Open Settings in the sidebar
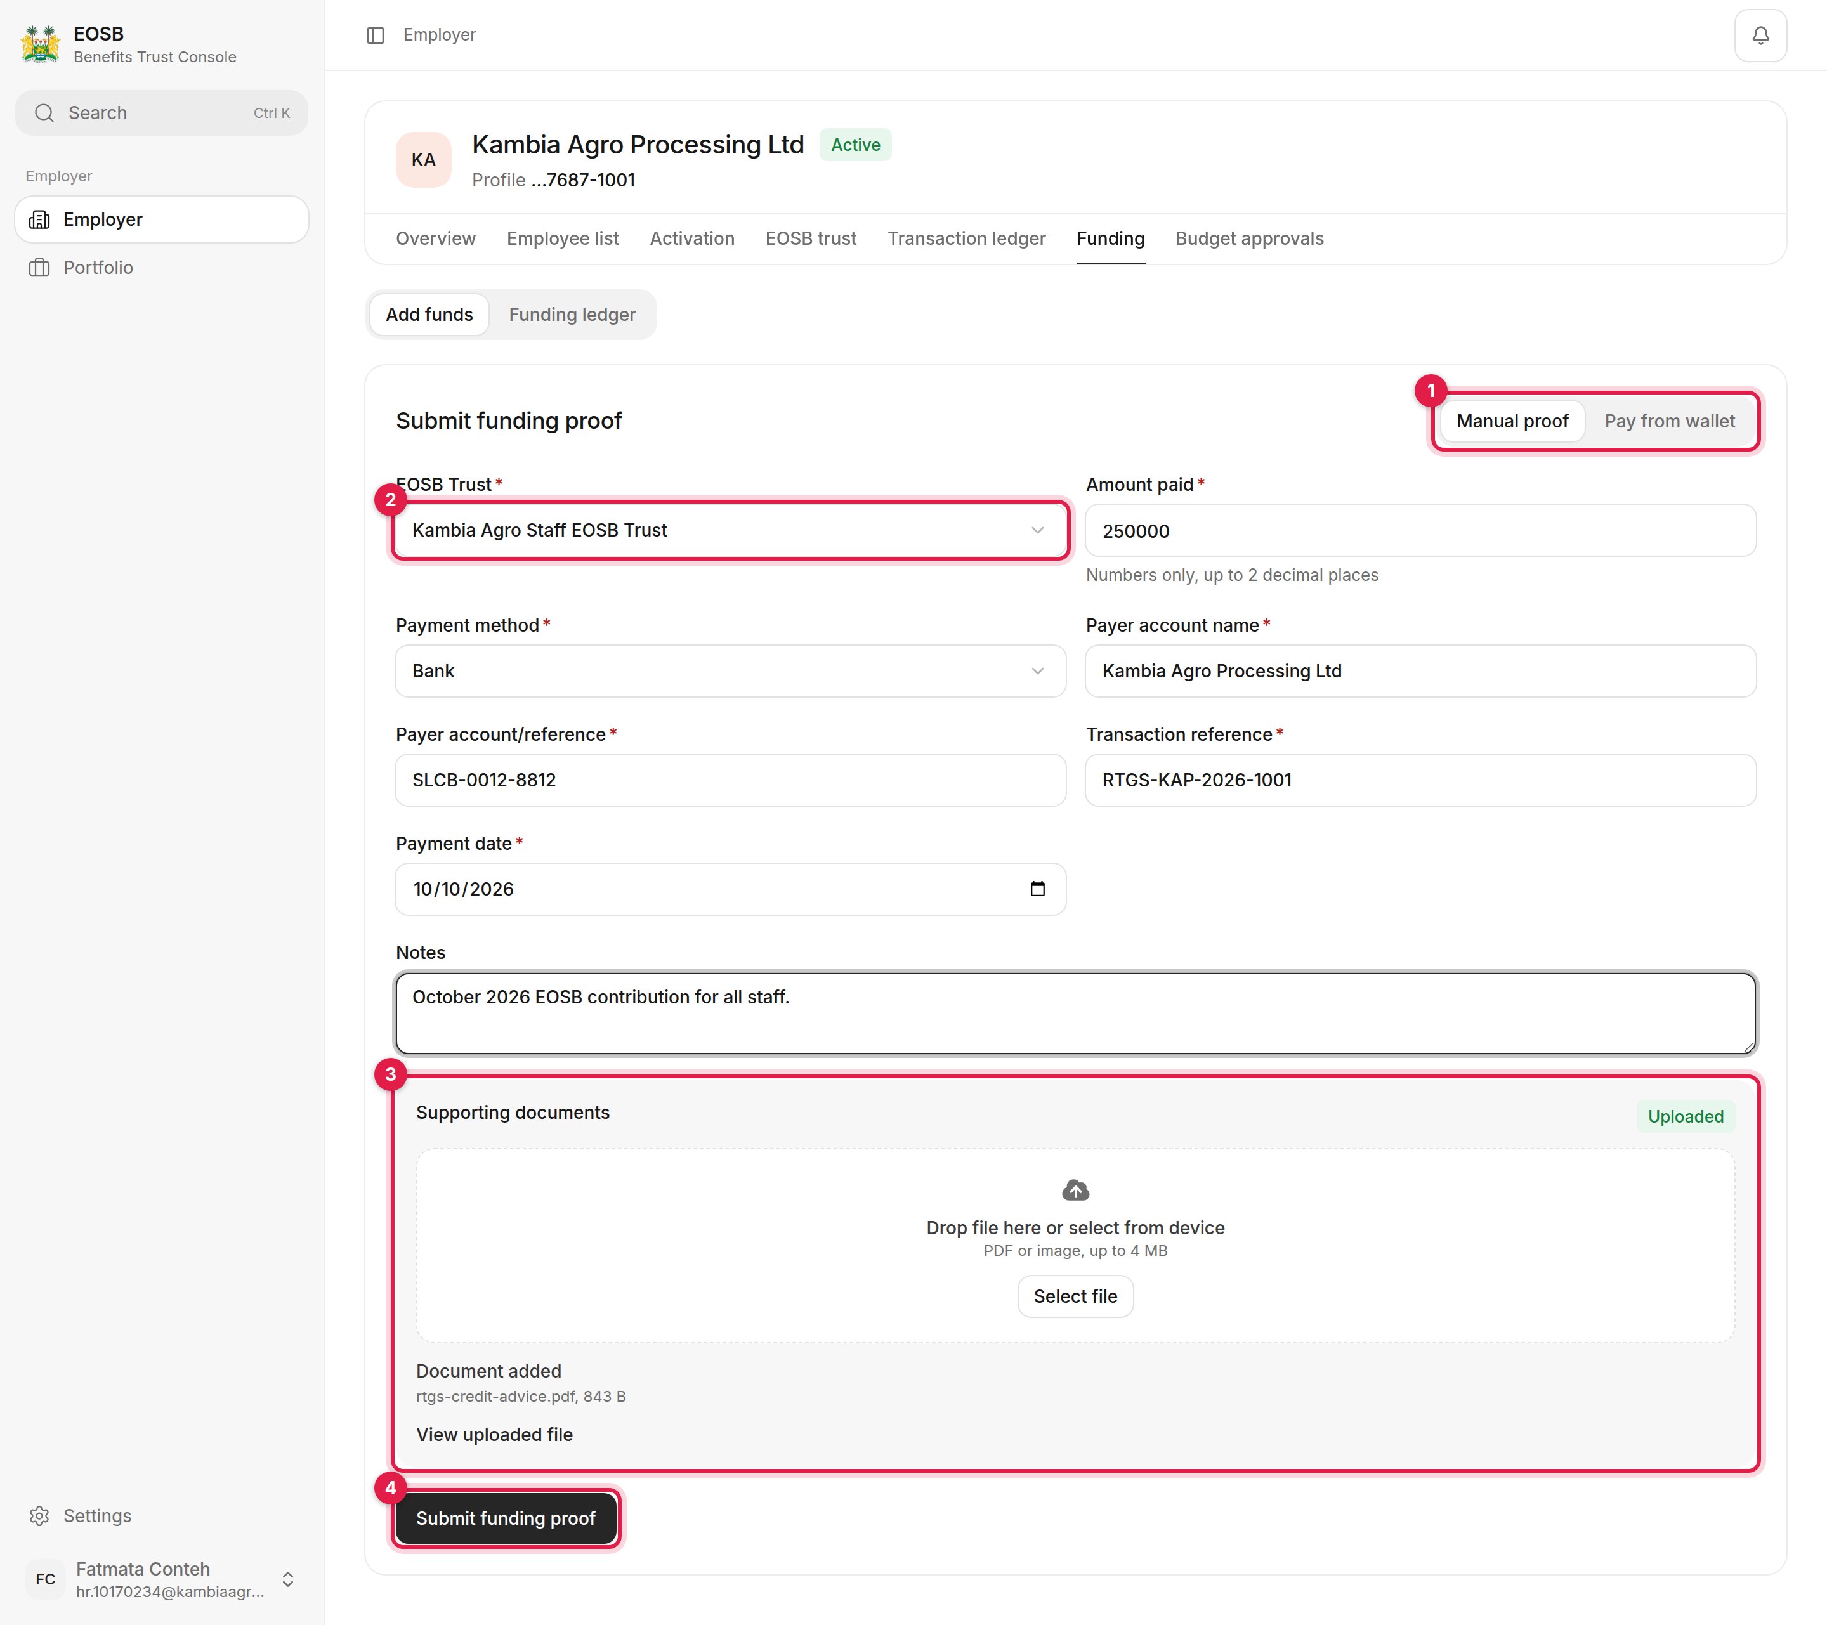 coord(162,1516)
